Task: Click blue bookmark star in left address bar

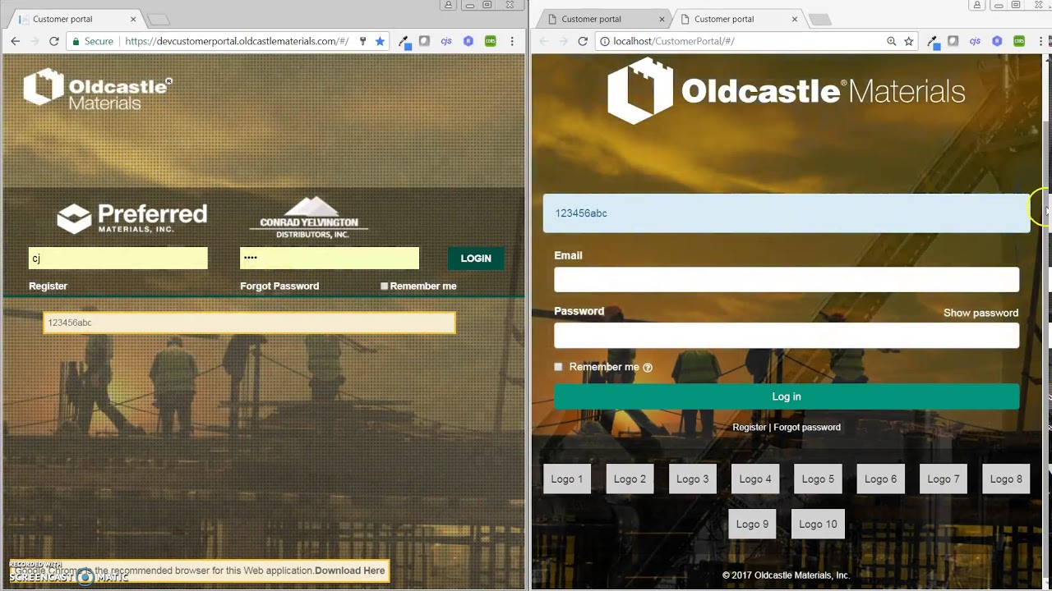Action: (380, 41)
